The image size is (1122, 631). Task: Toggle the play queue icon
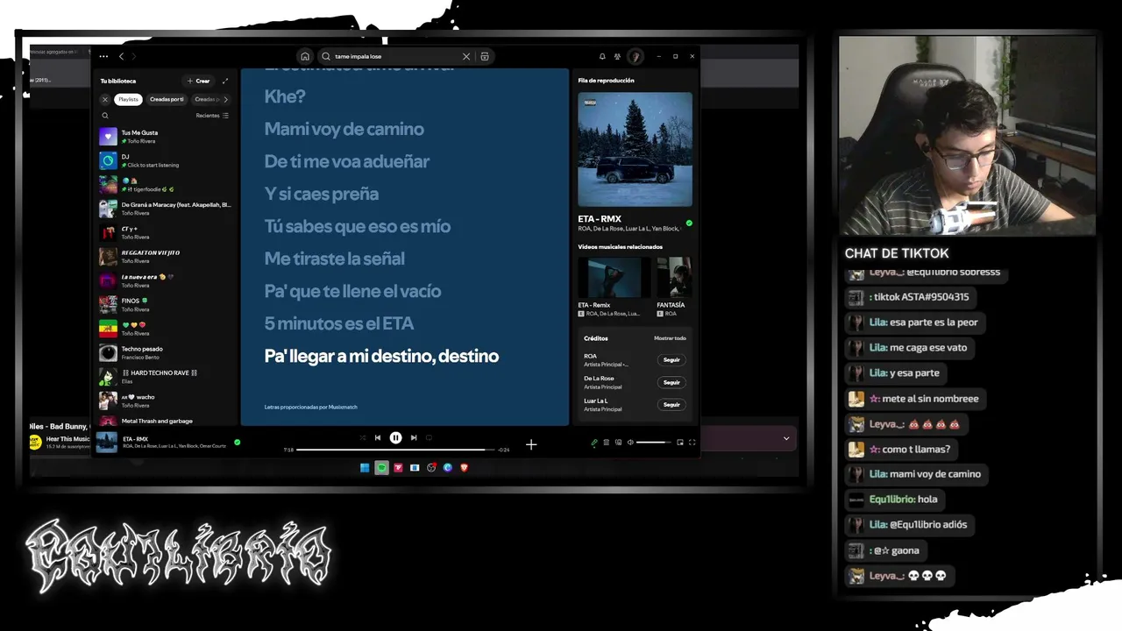click(x=606, y=443)
